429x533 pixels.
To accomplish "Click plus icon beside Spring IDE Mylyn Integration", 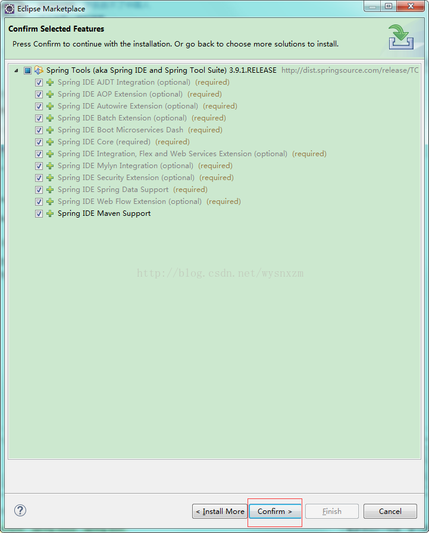I will point(50,166).
